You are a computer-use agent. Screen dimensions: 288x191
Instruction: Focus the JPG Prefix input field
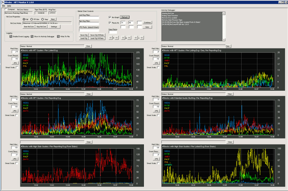(x=89, y=30)
